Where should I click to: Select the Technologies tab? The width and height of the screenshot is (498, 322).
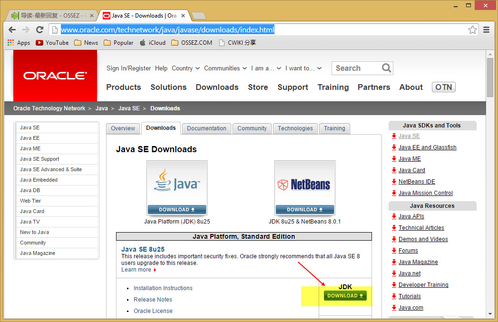(295, 128)
